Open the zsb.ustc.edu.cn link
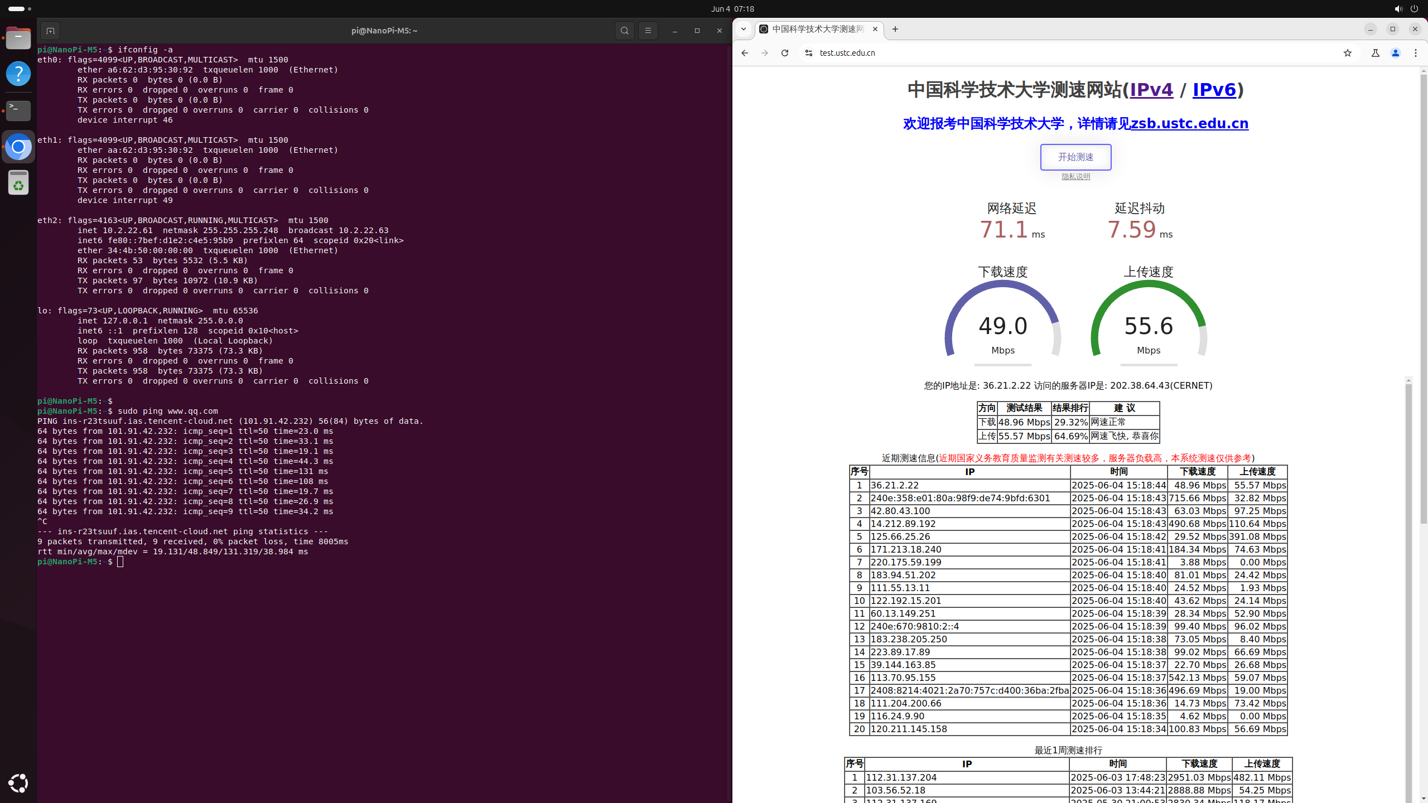Image resolution: width=1428 pixels, height=803 pixels. pos(1189,124)
